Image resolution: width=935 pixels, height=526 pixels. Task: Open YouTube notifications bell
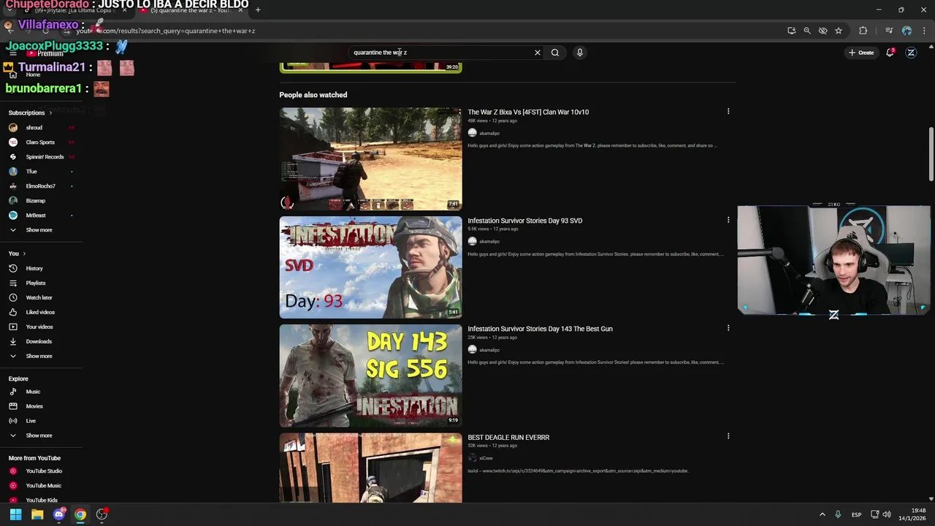tap(890, 53)
